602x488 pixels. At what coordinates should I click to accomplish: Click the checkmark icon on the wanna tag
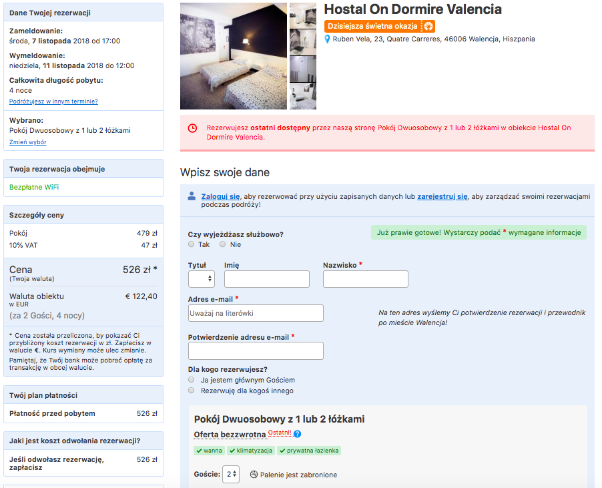coord(199,451)
